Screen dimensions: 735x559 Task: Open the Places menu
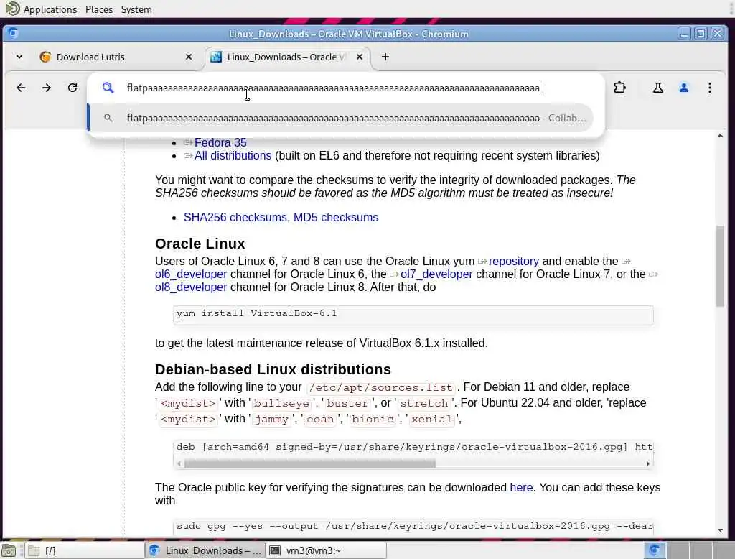pos(99,9)
